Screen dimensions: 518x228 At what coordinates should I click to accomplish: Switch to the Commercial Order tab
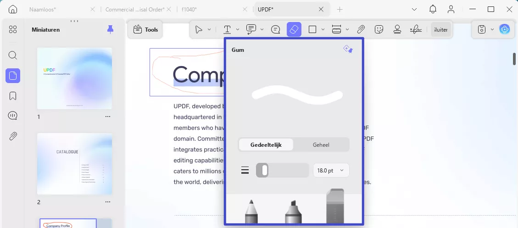135,10
